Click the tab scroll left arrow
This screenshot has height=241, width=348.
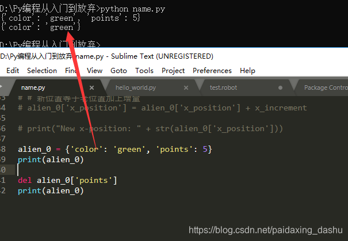tap(1, 86)
